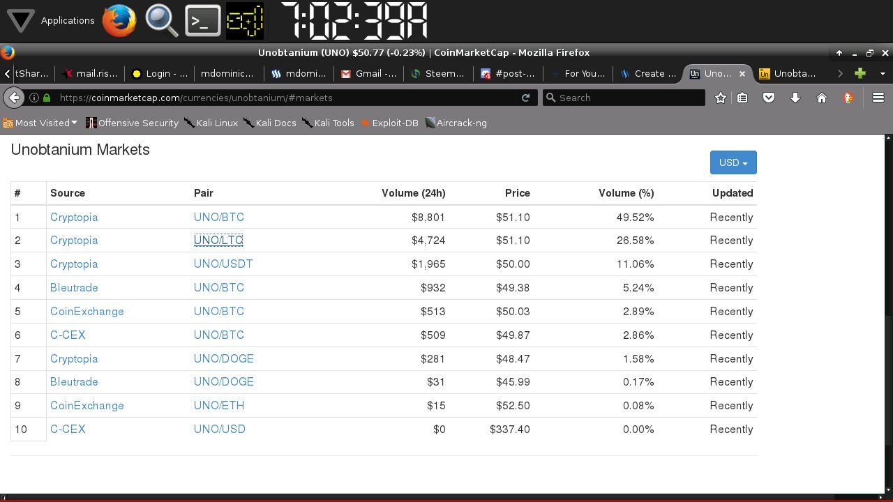Image resolution: width=893 pixels, height=502 pixels.
Task: Reload the current page
Action: [525, 98]
